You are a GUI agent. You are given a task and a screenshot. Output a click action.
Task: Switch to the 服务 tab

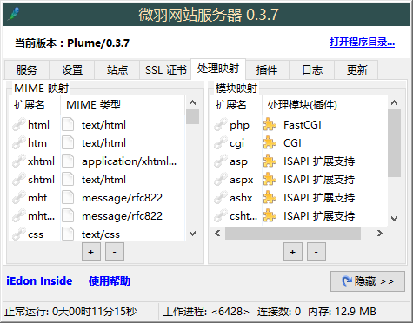click(27, 69)
